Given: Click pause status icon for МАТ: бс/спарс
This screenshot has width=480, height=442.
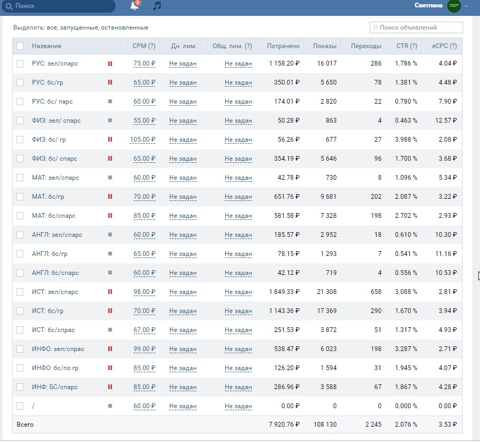Looking at the screenshot, I should click(110, 216).
